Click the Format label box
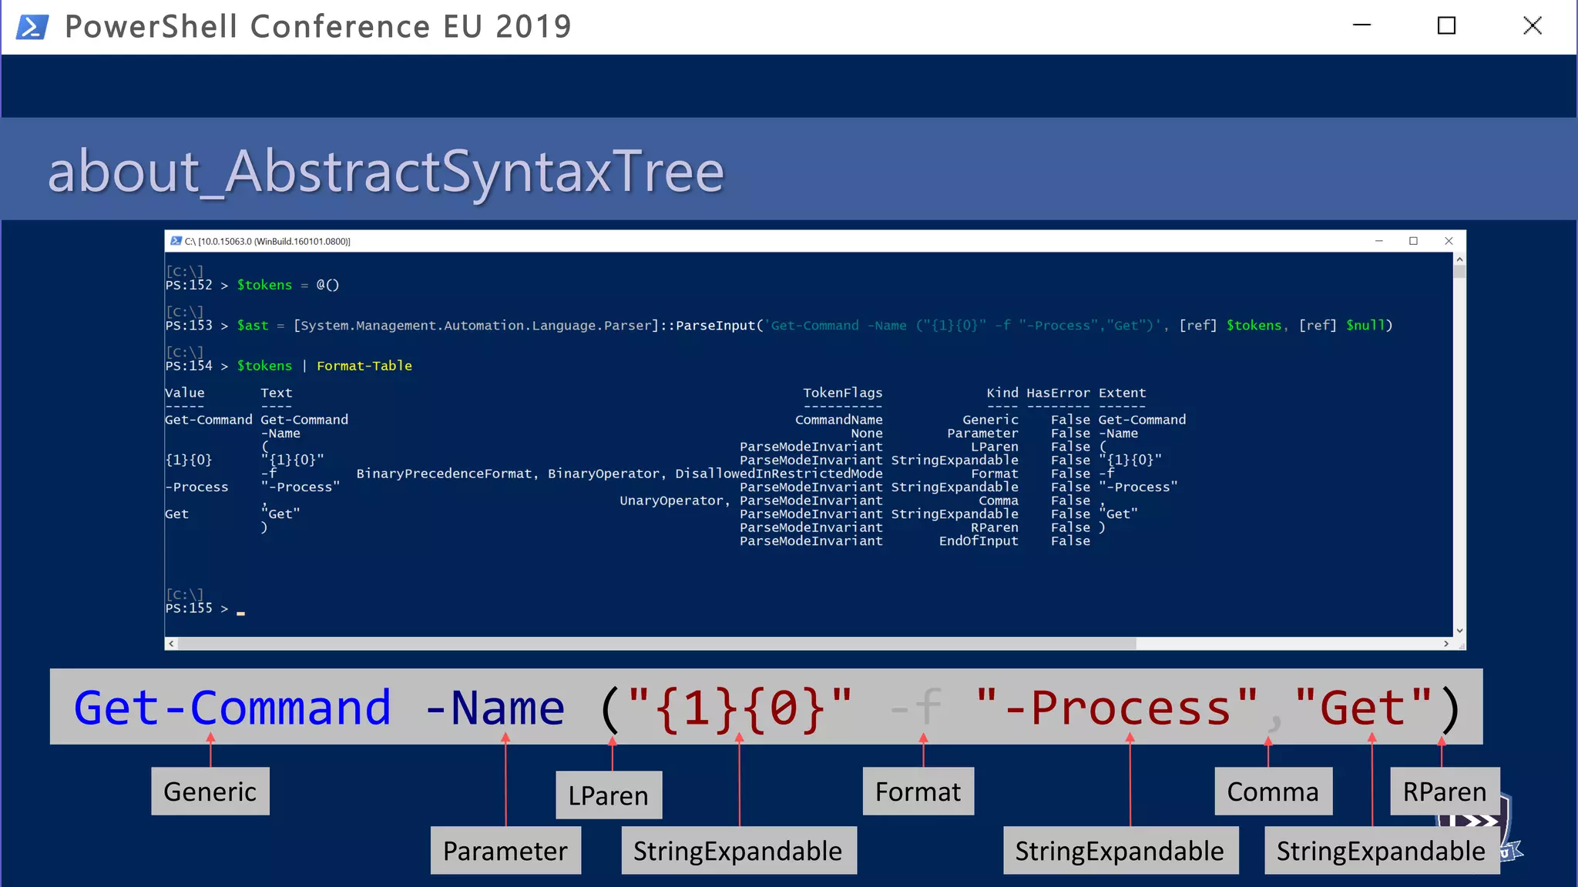 tap(918, 792)
